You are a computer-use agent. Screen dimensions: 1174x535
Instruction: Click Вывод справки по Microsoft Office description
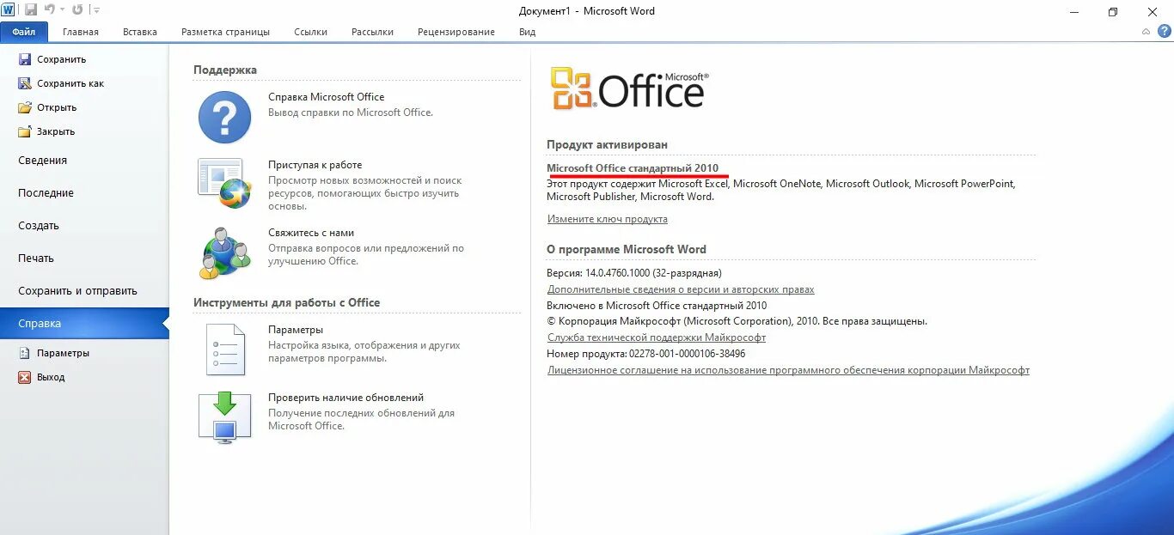[351, 112]
